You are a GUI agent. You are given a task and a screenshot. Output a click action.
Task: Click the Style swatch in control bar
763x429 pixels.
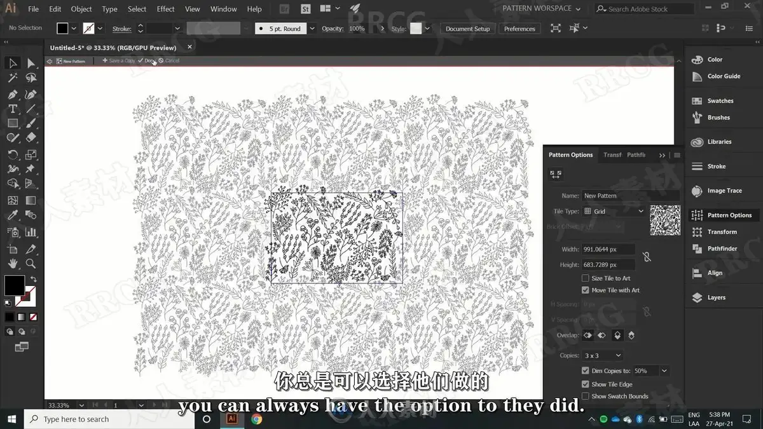click(x=416, y=29)
